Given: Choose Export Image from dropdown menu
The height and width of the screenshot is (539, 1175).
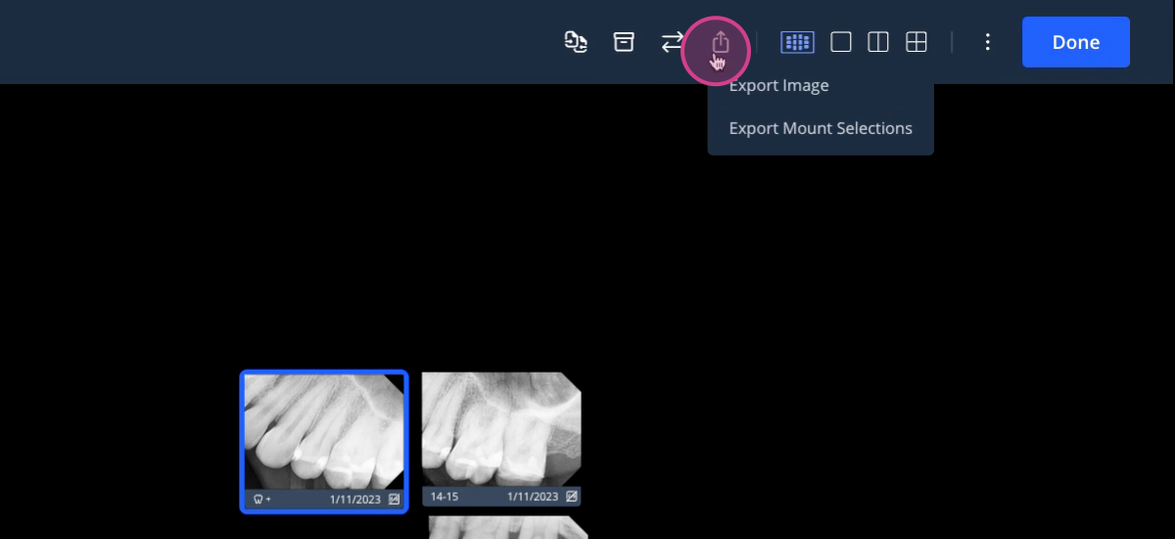Looking at the screenshot, I should point(779,85).
